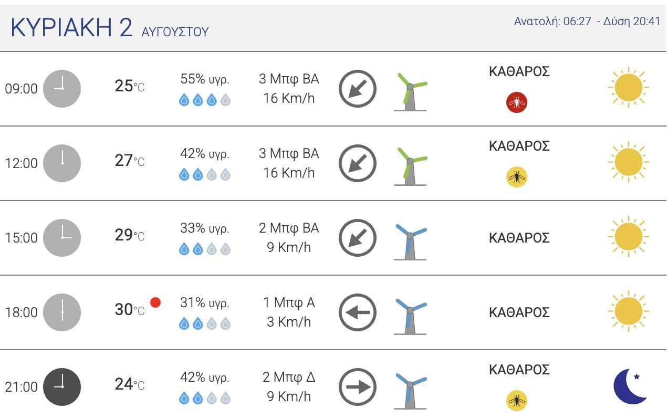Click the blue windmill icon at 15:00
668x419 pixels.
click(411, 240)
